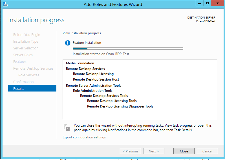Click Remote Desktop Licensing Tools entry
Image resolution: width=225 pixels, height=160 pixels.
[112, 101]
